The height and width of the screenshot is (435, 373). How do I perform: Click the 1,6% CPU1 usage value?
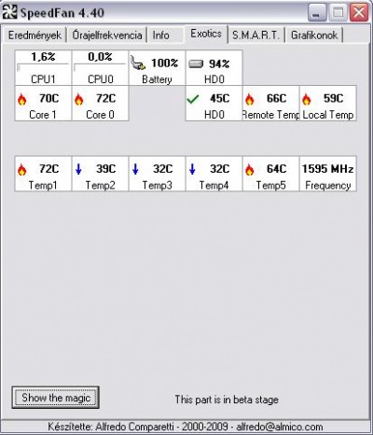click(x=43, y=57)
